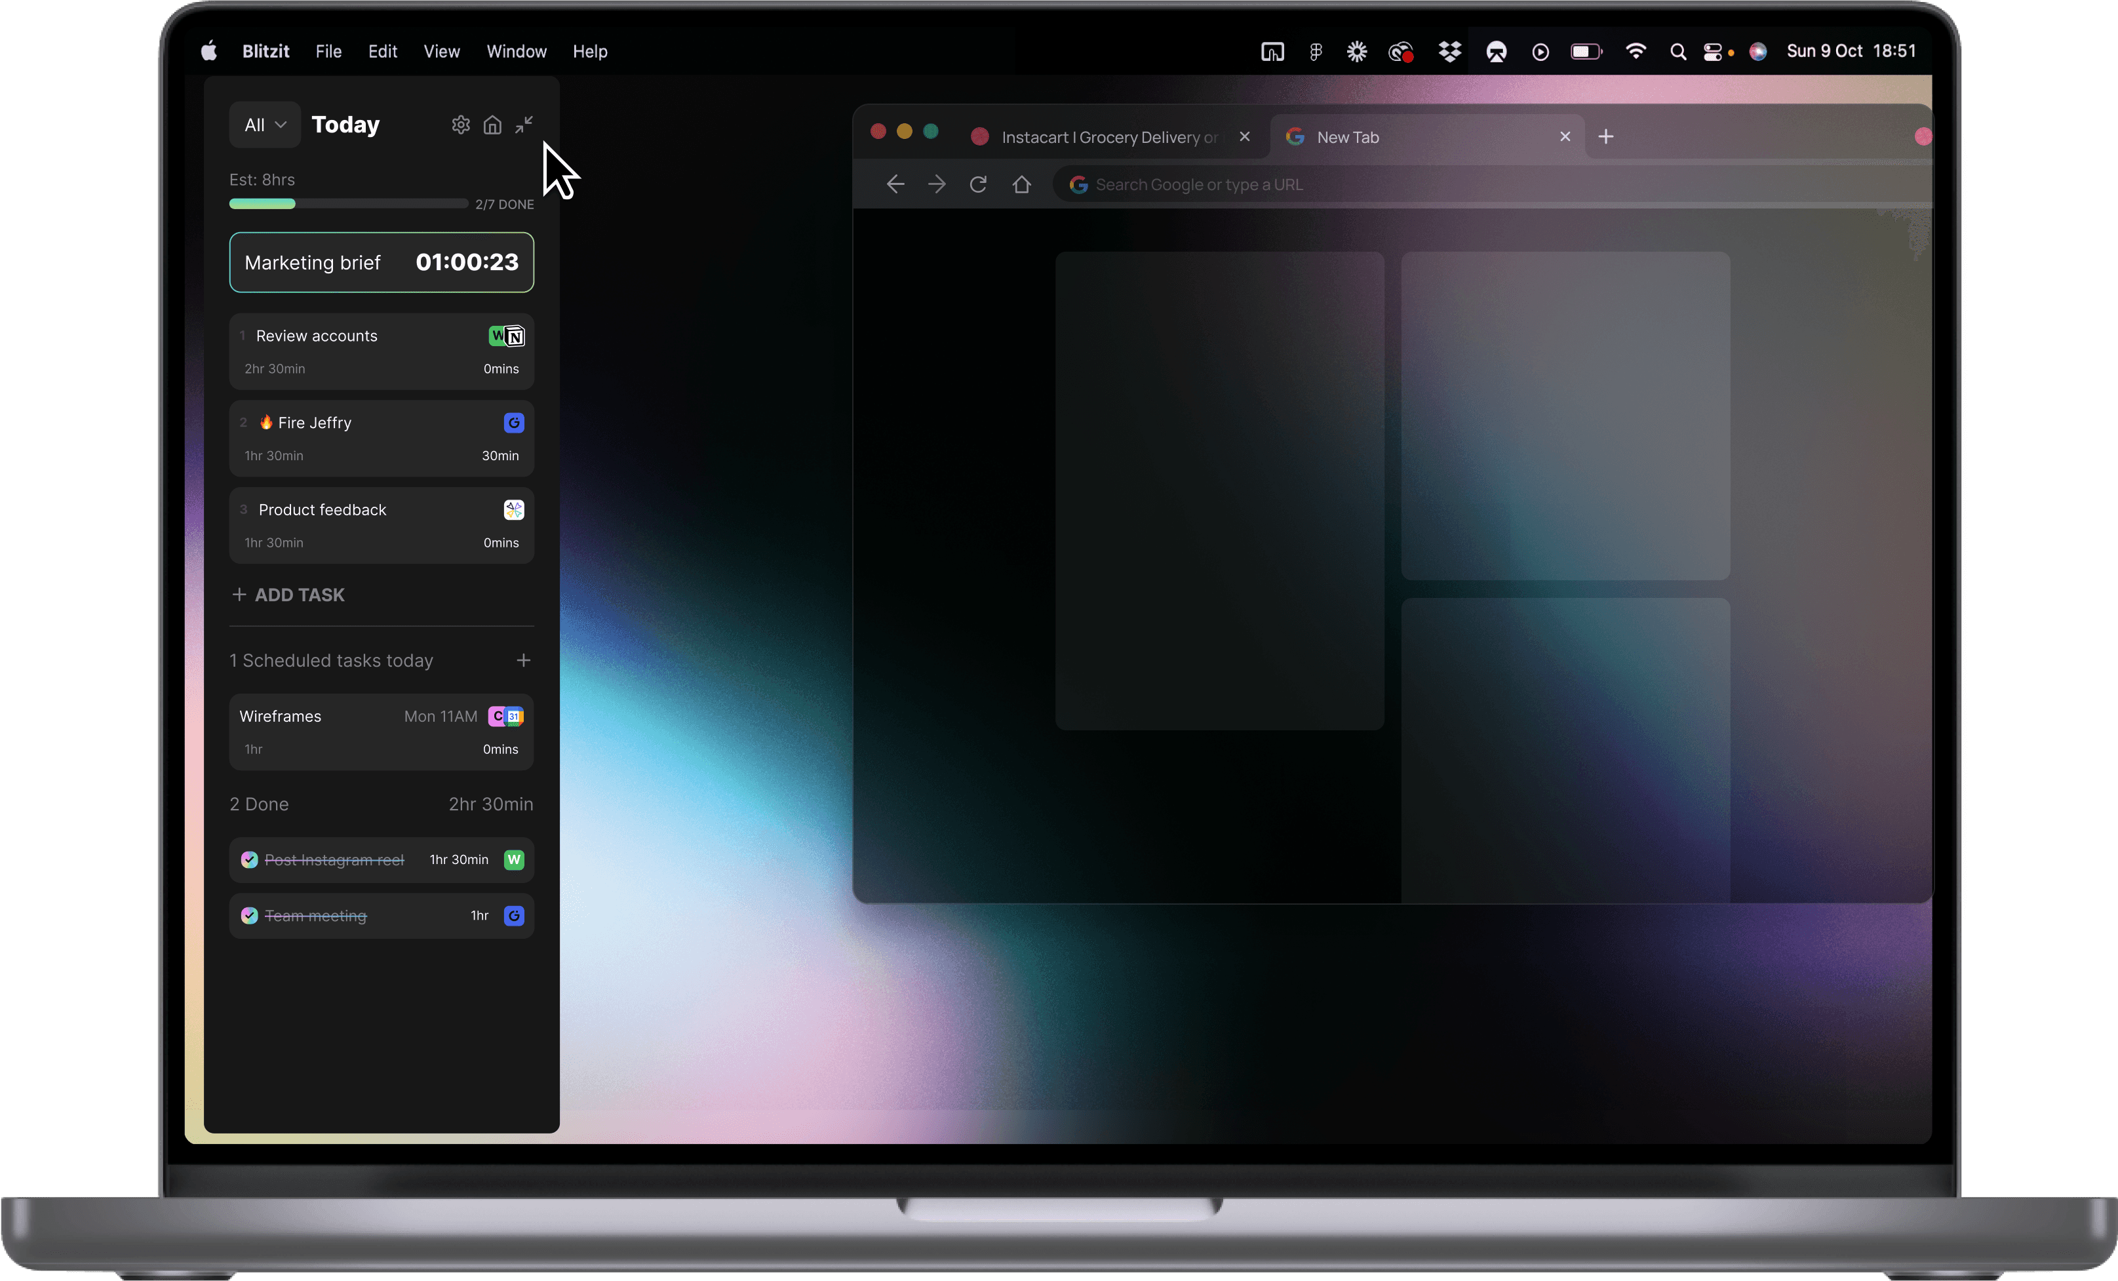Collapse Blitzit panel with the minimize arrows icon
2118x1281 pixels.
pos(524,125)
